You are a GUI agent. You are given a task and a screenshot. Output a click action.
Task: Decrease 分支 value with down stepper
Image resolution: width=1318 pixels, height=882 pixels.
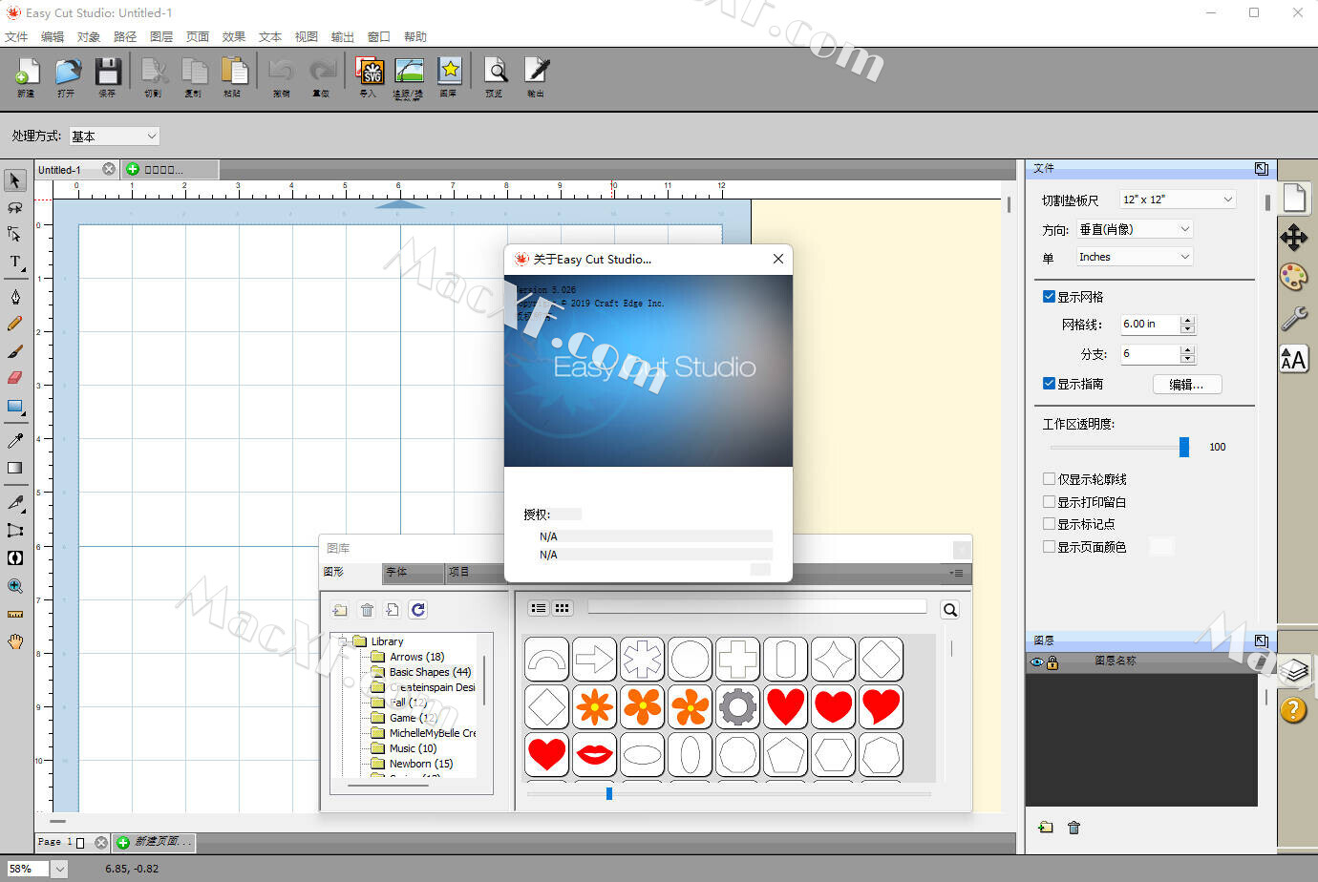tap(1188, 359)
